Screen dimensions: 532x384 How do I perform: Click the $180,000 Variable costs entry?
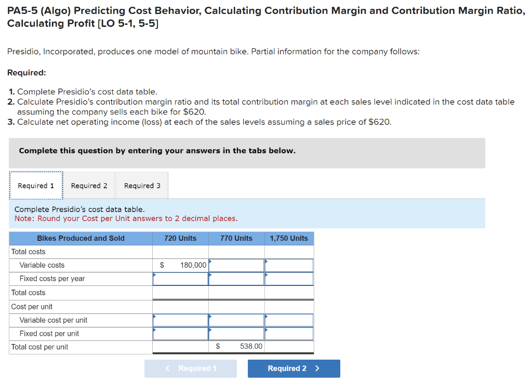[x=190, y=265]
